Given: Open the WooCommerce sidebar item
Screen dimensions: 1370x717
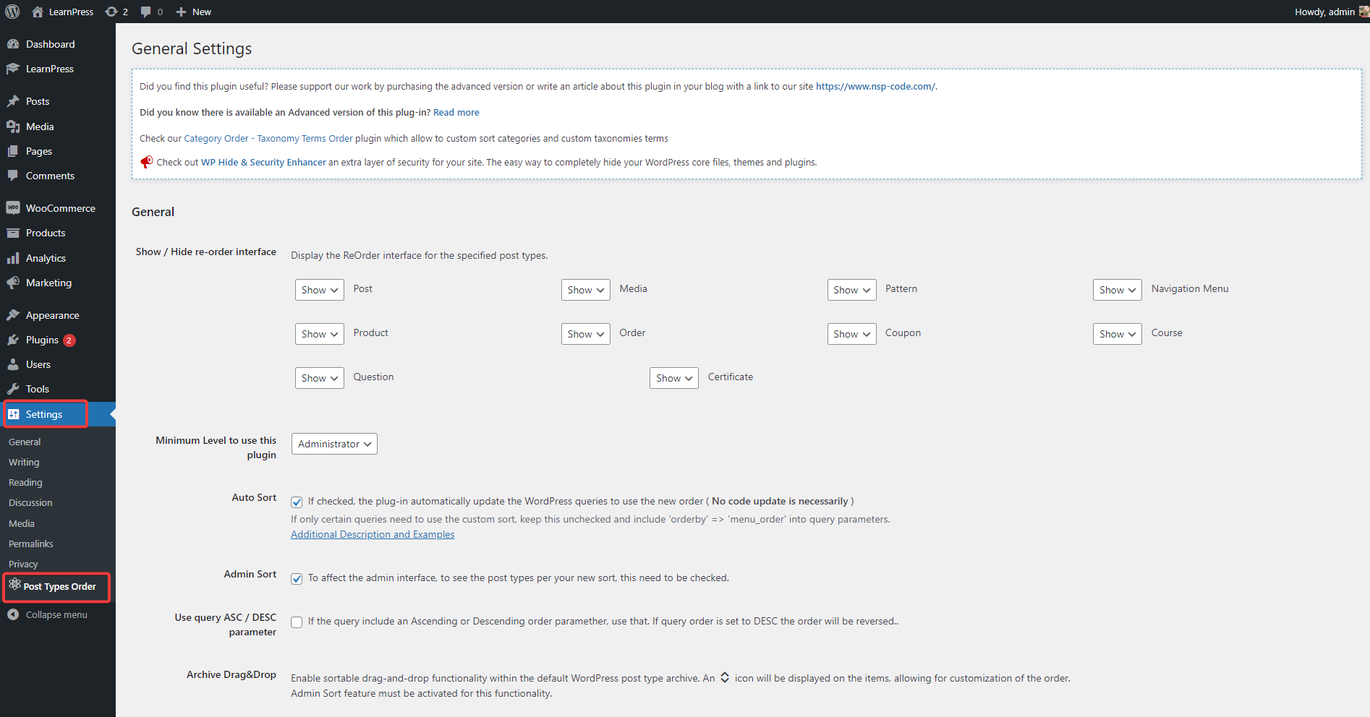Looking at the screenshot, I should tap(60, 208).
